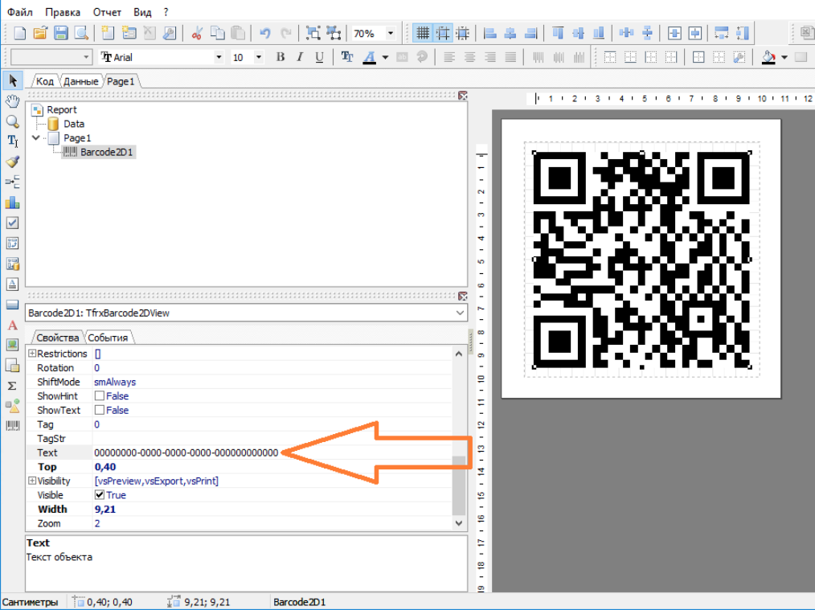Image resolution: width=815 pixels, height=610 pixels.
Task: Expand the Restrictions property
Action: click(31, 354)
